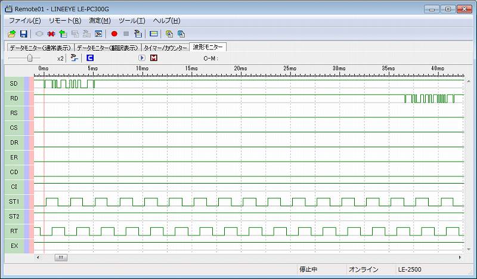The height and width of the screenshot is (279, 477).
Task: Click the gray square stop button
Action: (126, 34)
